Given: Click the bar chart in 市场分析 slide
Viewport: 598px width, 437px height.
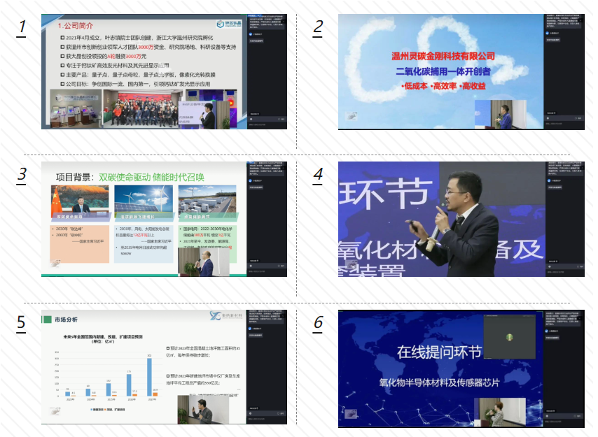Looking at the screenshot, I should pos(108,375).
